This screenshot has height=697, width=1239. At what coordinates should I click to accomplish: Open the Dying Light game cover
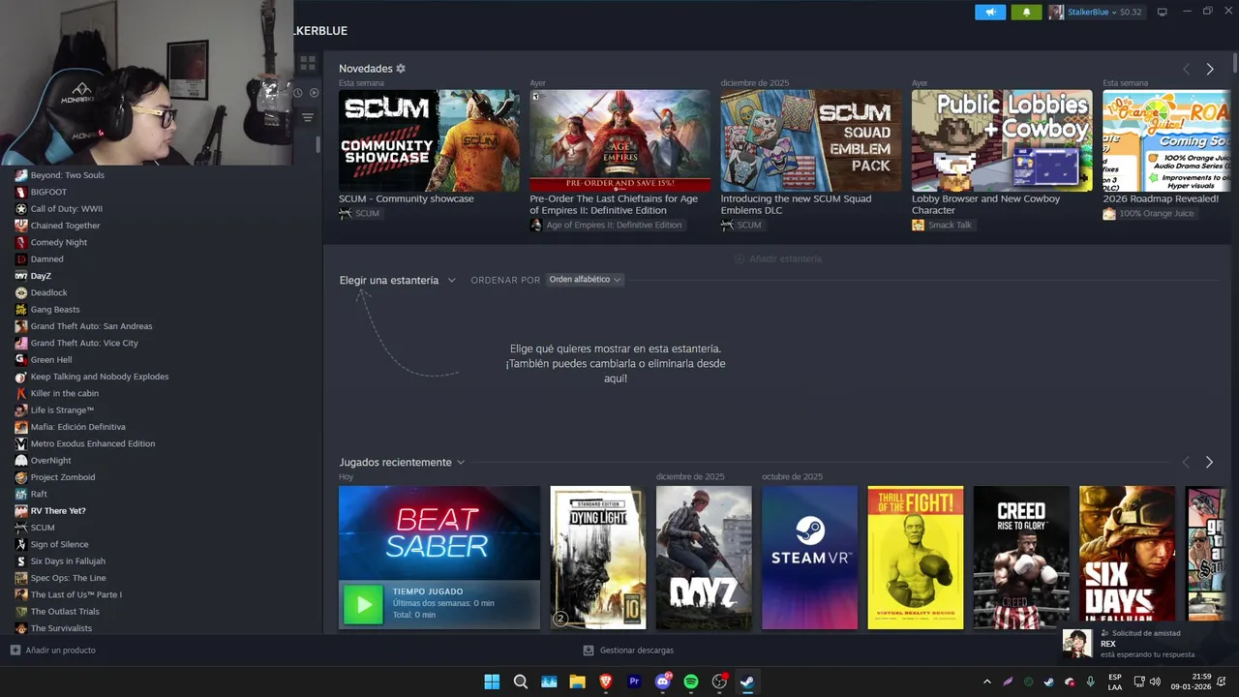598,558
